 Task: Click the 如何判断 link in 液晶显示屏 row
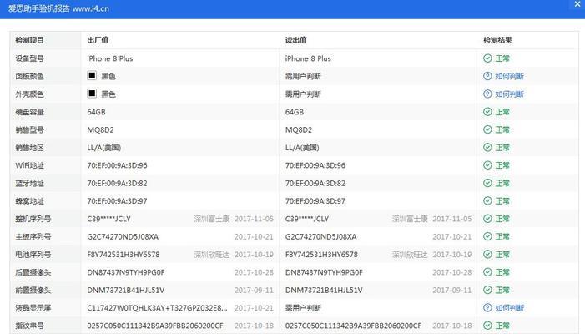pyautogui.click(x=509, y=308)
